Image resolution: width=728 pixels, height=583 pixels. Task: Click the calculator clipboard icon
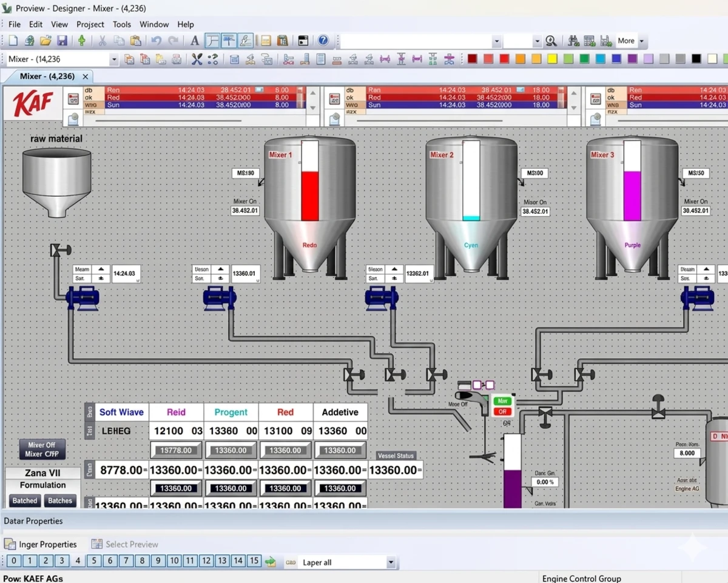click(x=282, y=41)
